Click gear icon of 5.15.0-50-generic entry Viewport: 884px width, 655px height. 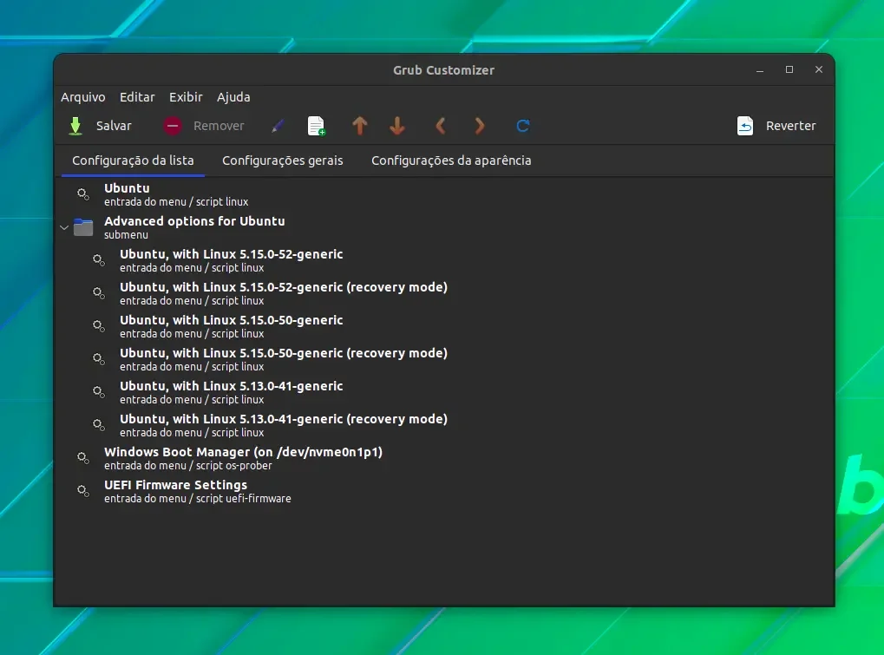coord(99,326)
